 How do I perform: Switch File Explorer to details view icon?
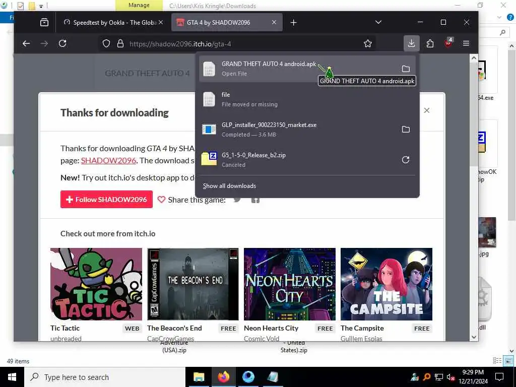point(497,361)
